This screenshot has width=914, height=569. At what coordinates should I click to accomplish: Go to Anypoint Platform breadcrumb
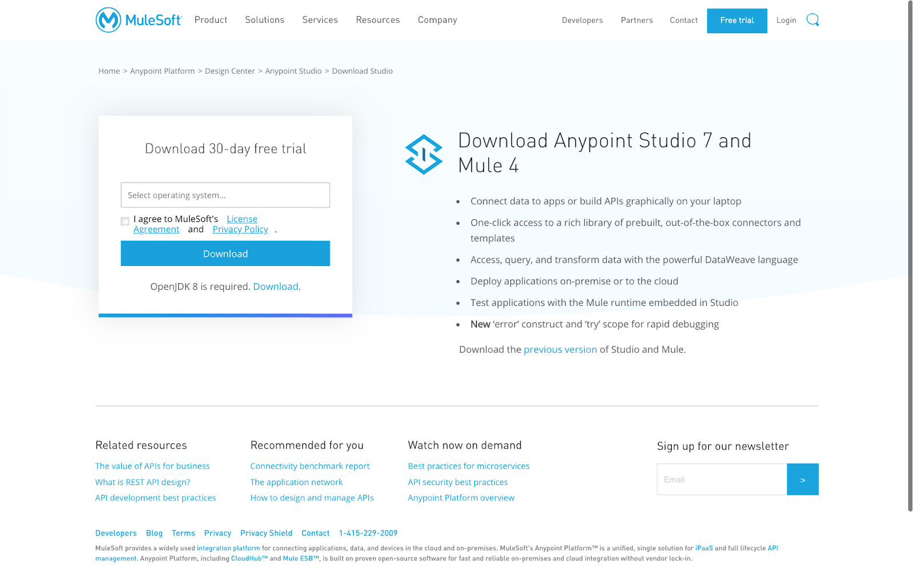pyautogui.click(x=162, y=71)
